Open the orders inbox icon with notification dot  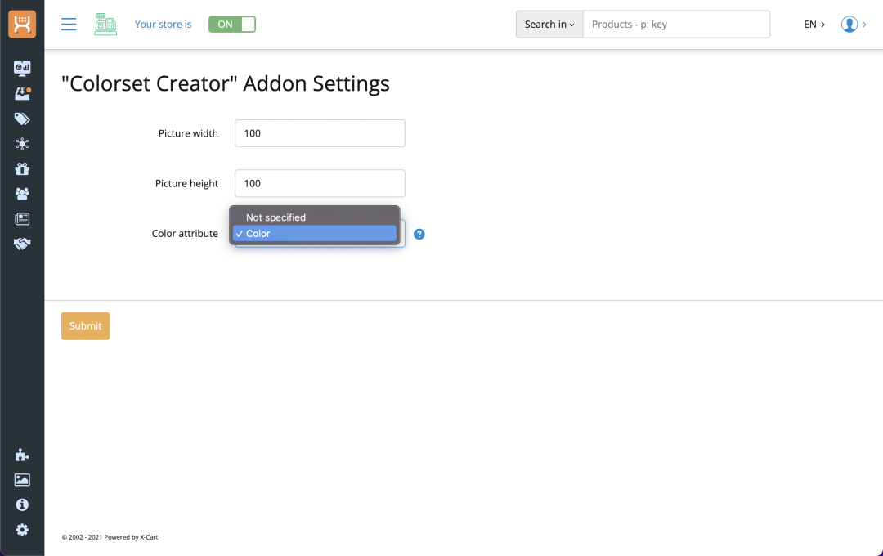22,93
